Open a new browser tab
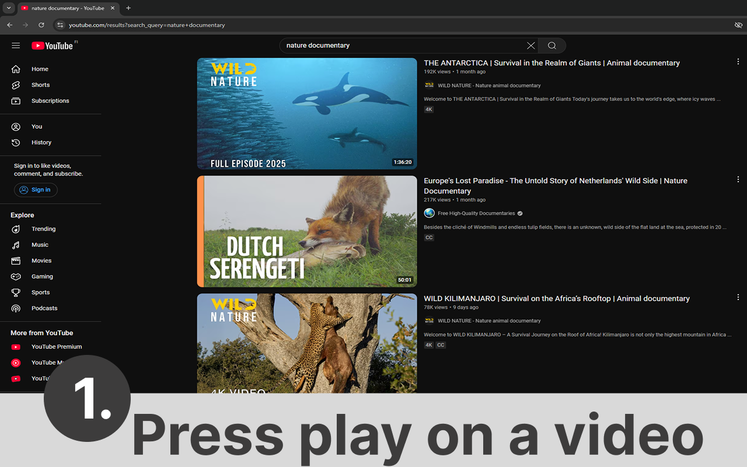Screen dimensions: 747x467 (128, 8)
